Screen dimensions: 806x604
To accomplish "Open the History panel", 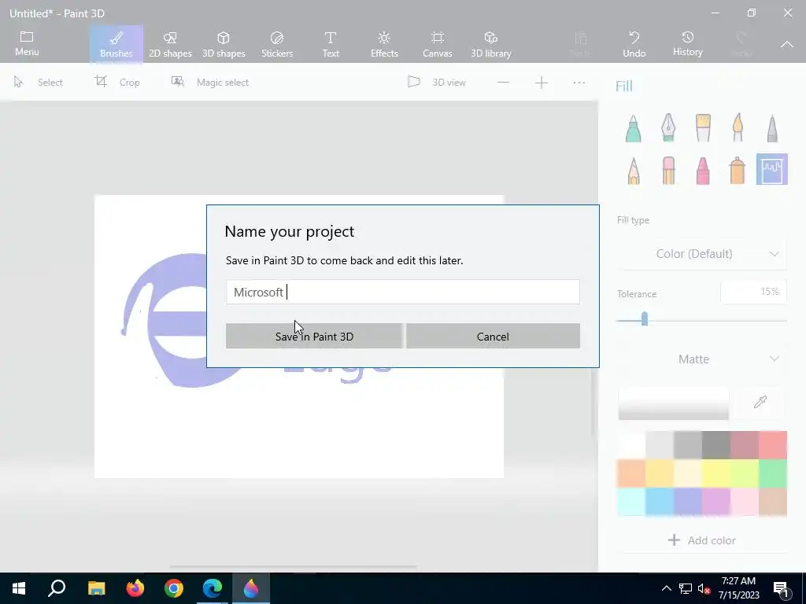I will click(x=687, y=44).
